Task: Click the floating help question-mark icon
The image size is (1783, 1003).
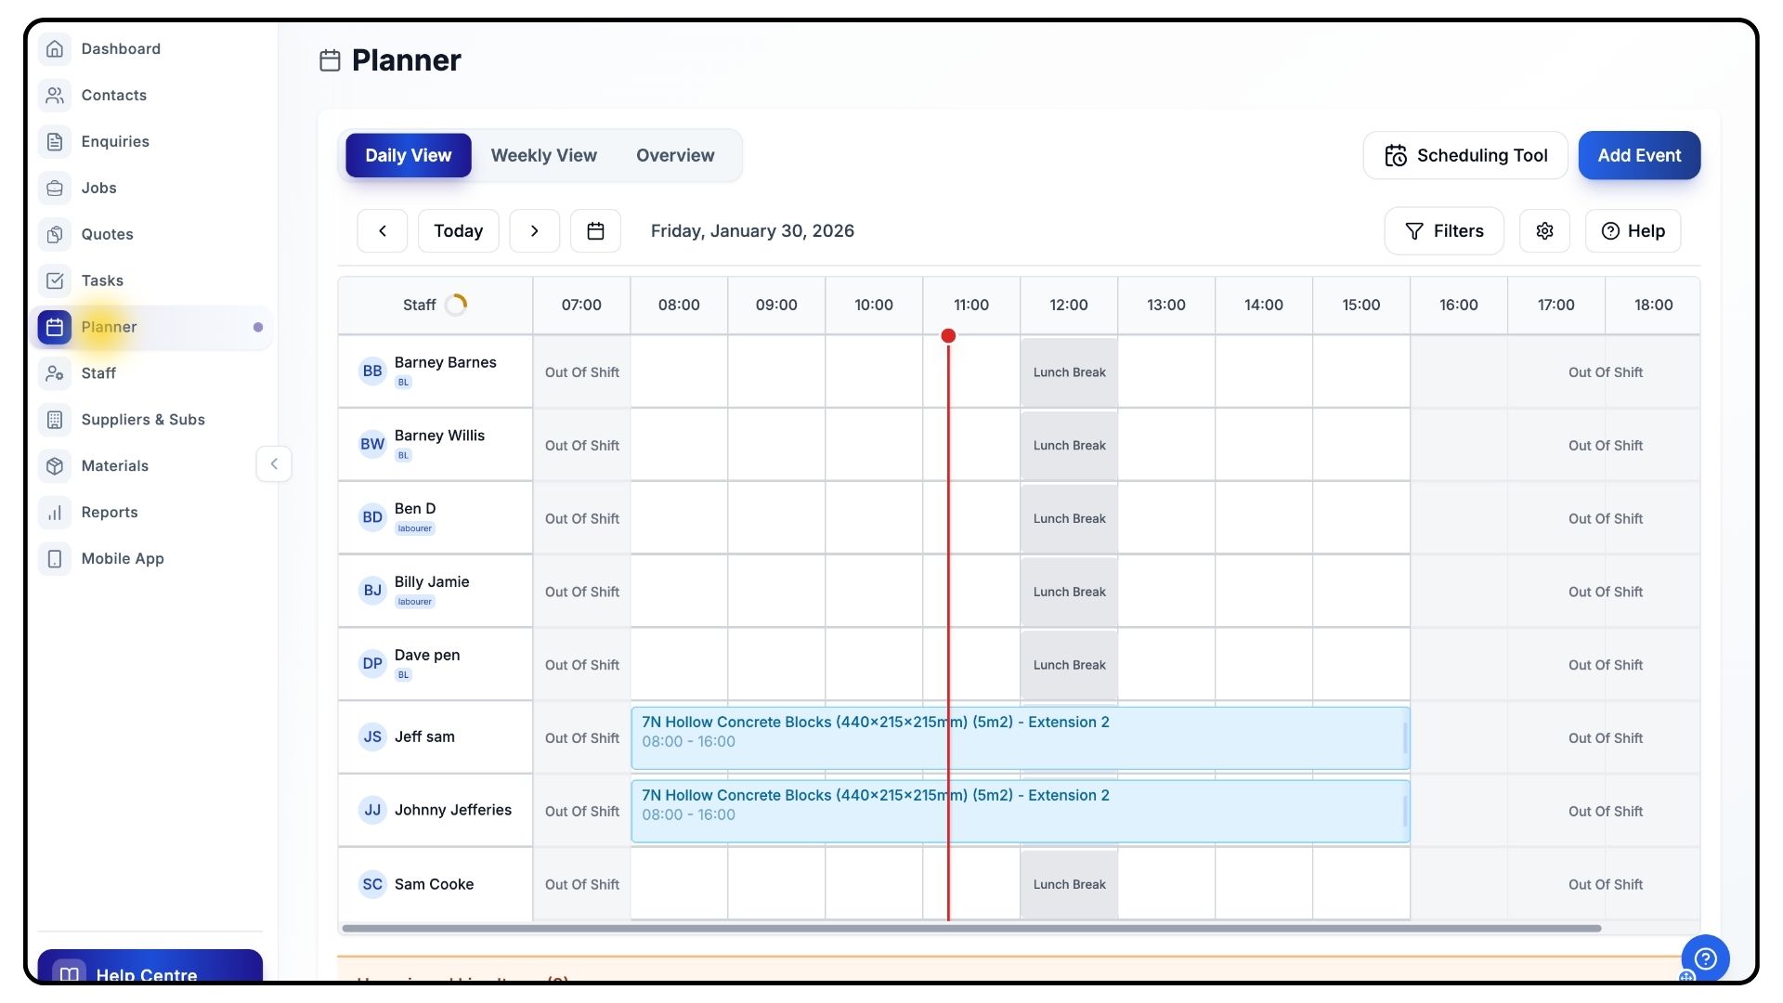Action: tap(1705, 957)
